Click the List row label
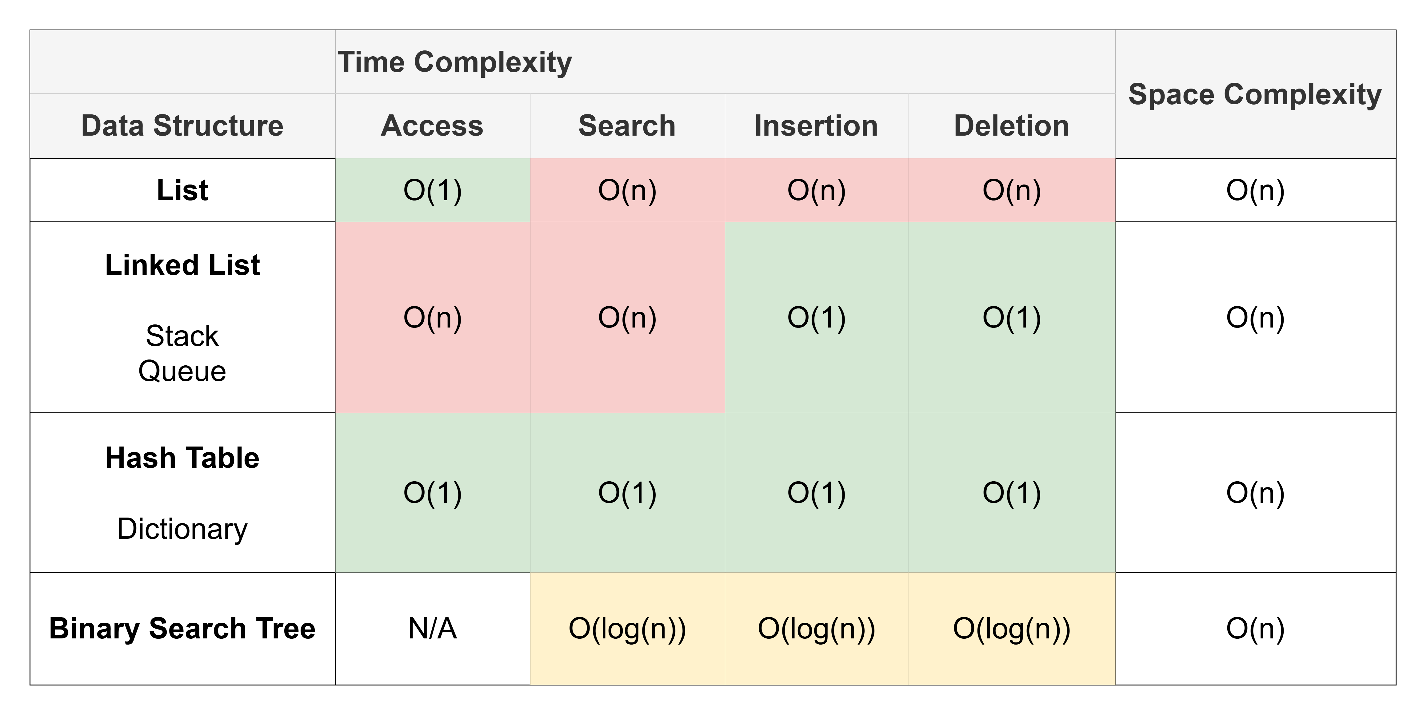Screen dimensions: 1427x715 coord(182,190)
